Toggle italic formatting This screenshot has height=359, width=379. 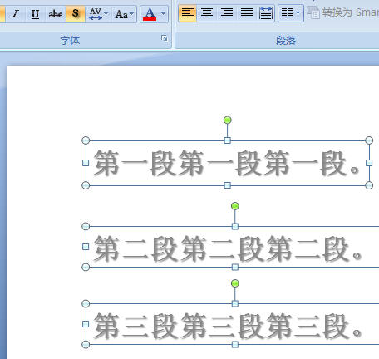16,13
